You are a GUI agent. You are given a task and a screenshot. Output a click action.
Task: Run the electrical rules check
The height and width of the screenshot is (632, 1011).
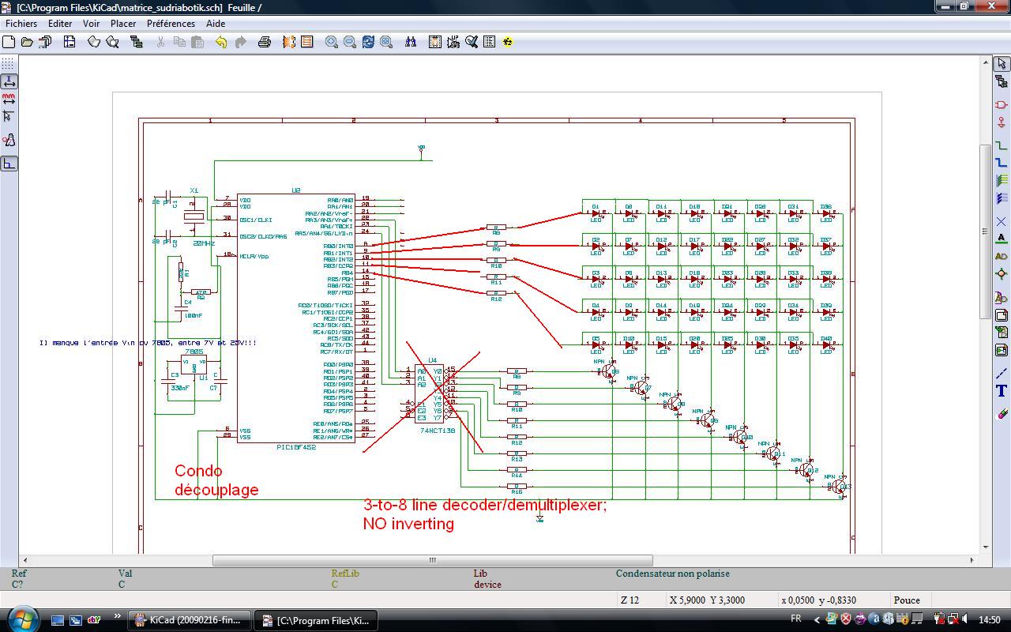(472, 42)
